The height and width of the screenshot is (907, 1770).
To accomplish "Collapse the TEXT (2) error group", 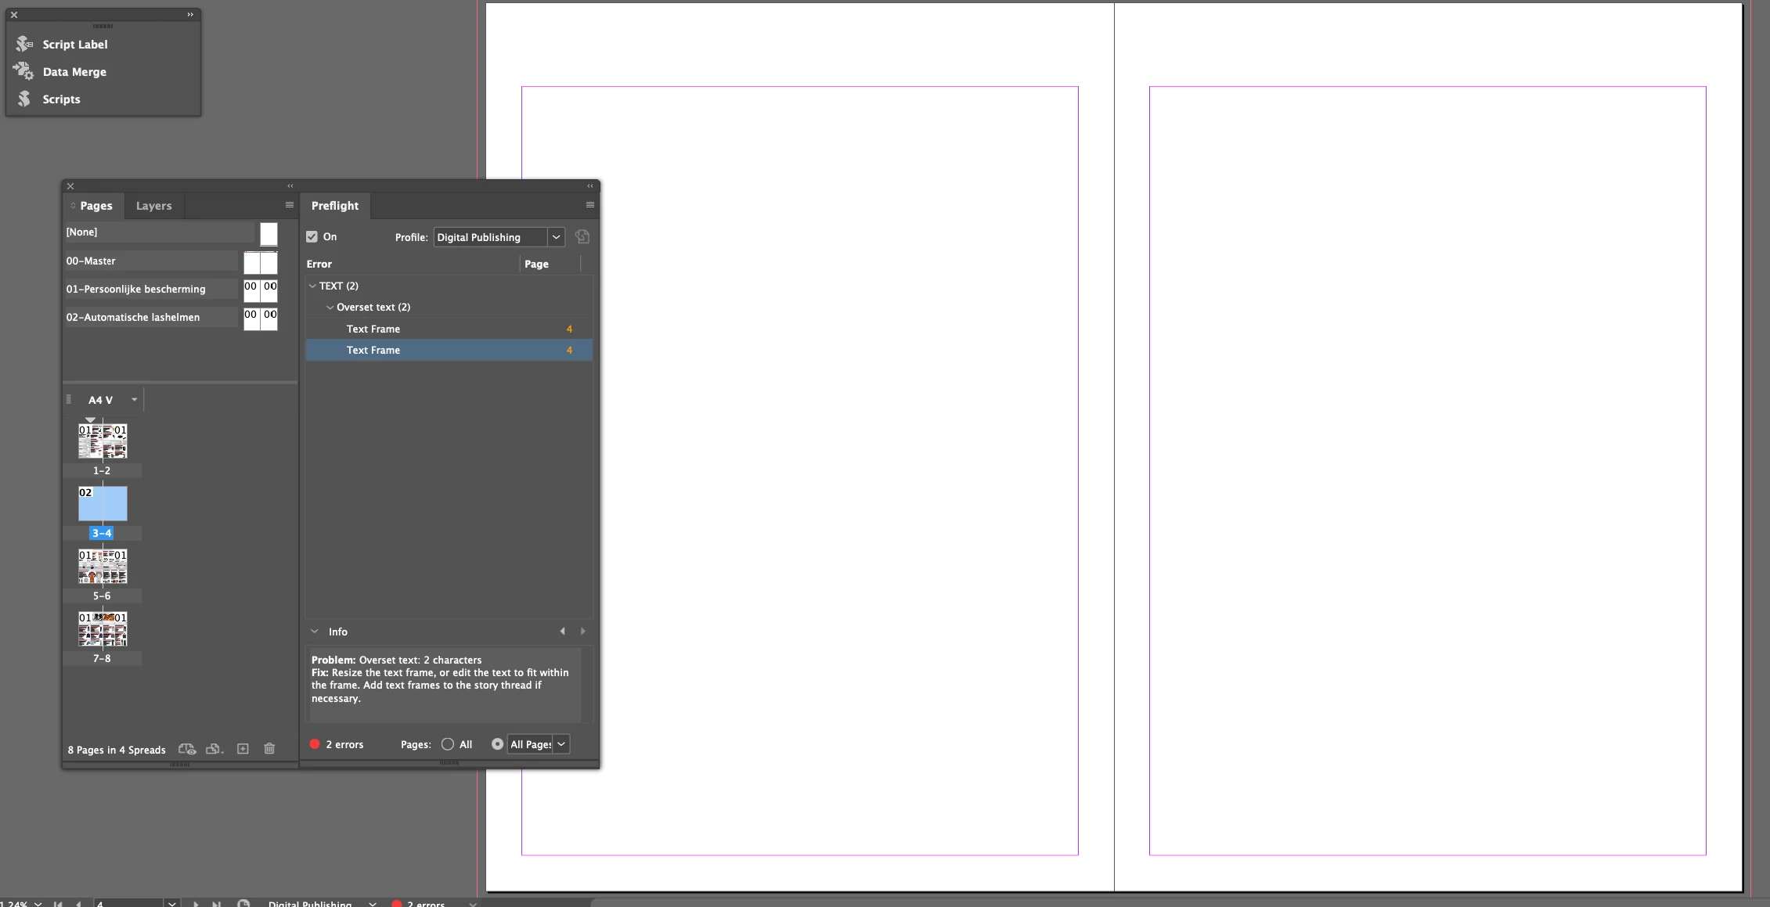I will click(313, 286).
